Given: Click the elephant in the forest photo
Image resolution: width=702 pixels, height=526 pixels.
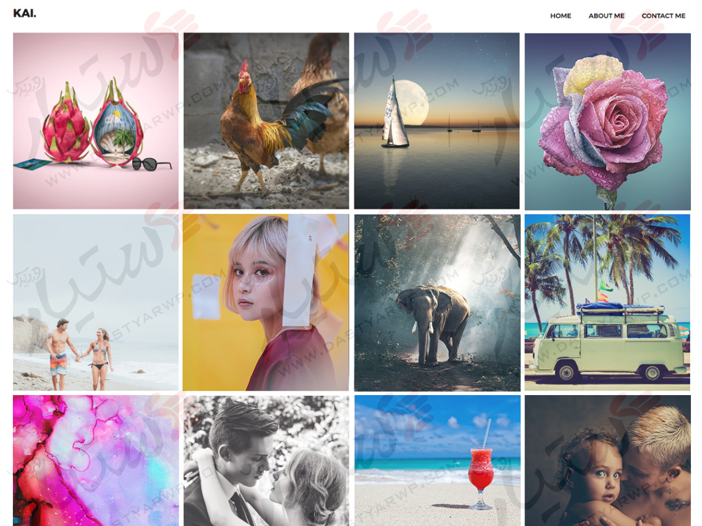Looking at the screenshot, I should 433,324.
